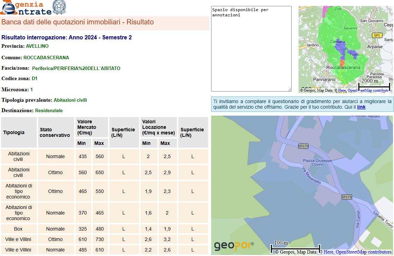Follow the "Here" link in street map attribution
Viewport: 394px width, 256px height.
click(x=328, y=252)
